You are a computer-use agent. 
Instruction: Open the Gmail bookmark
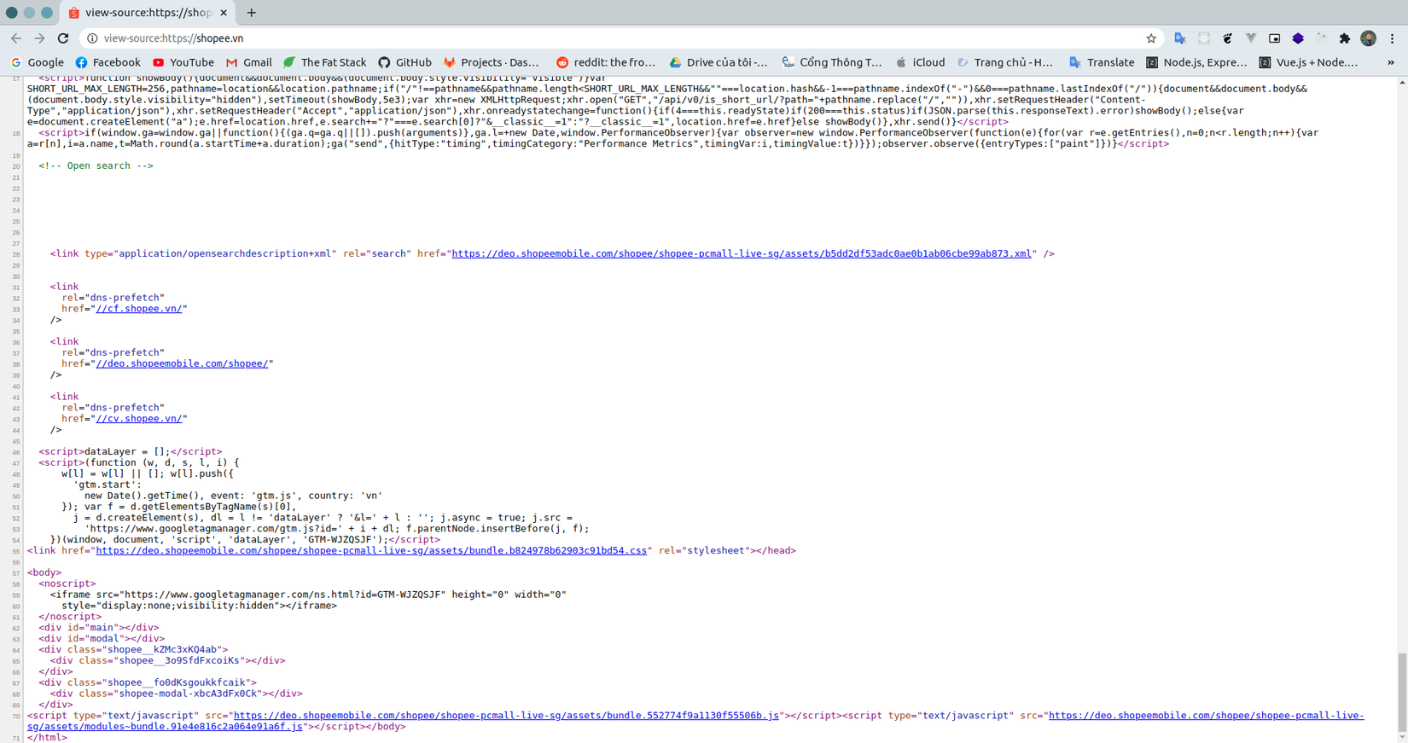(248, 62)
